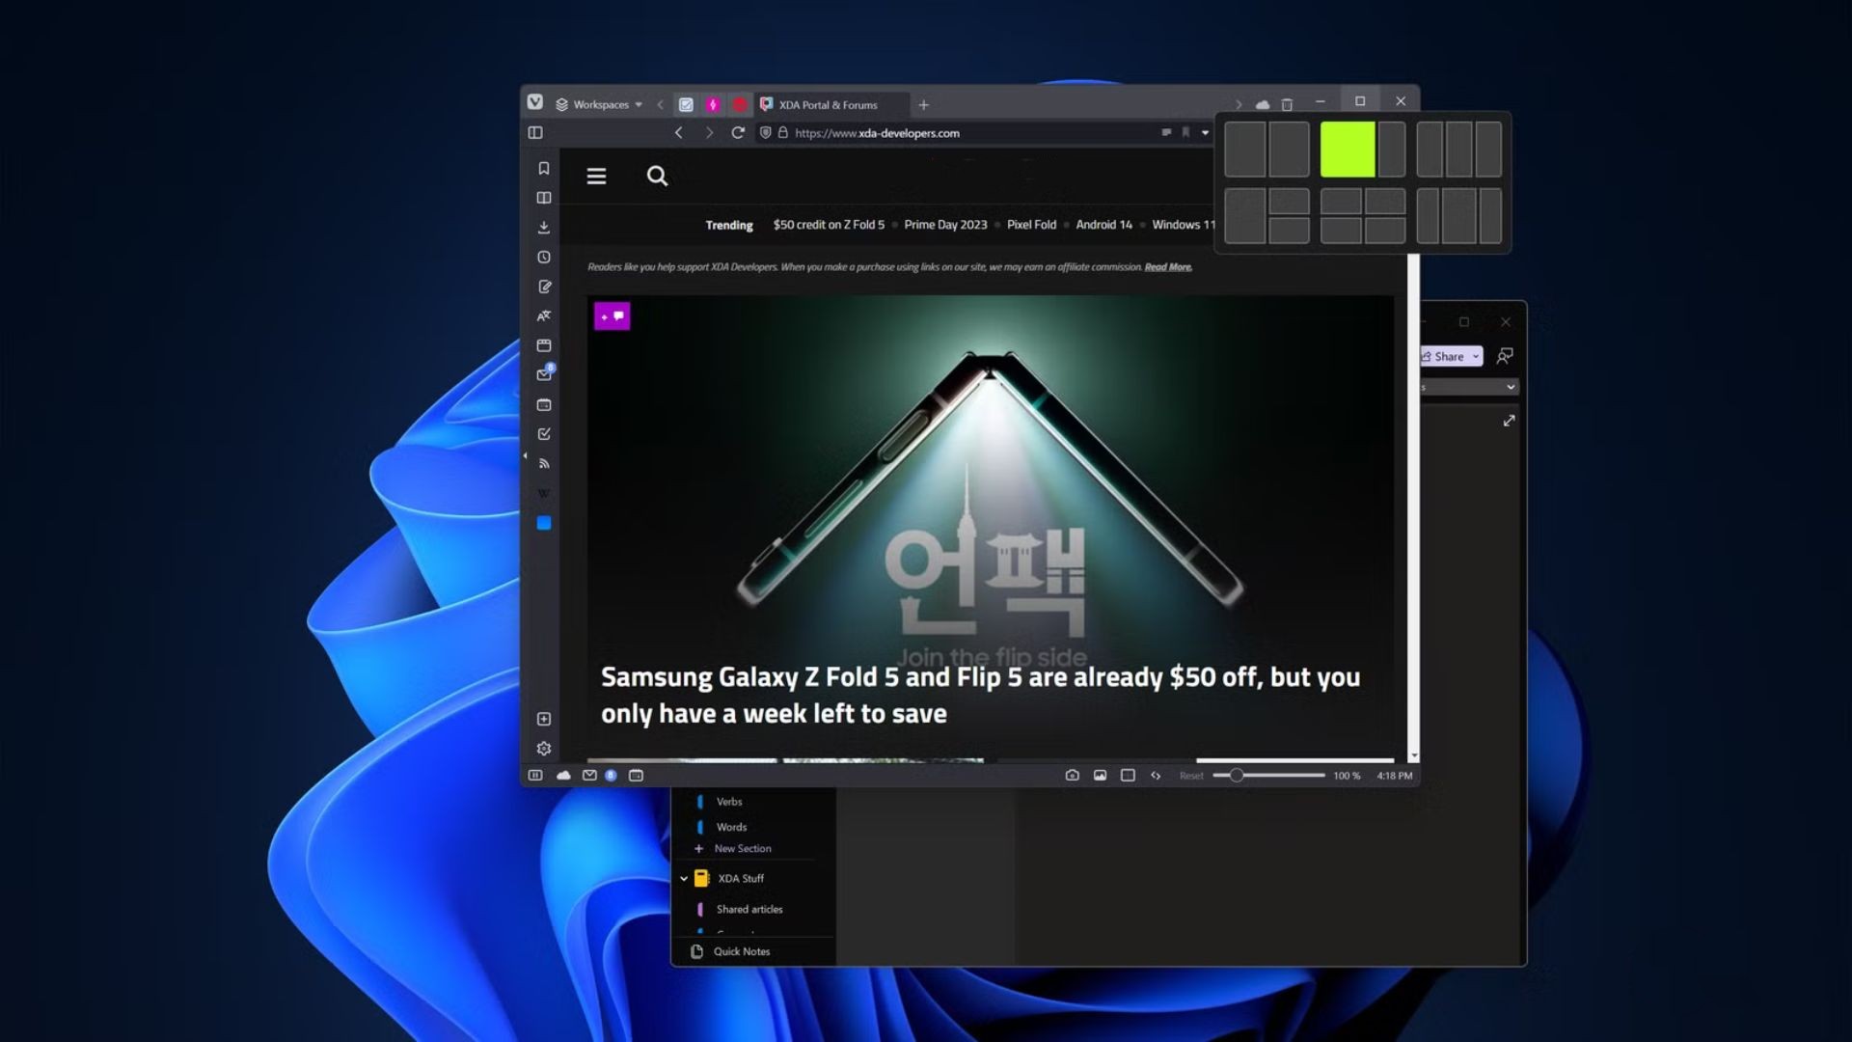1852x1042 pixels.
Task: Open the trash dropdown for closed tabs
Action: point(1287,102)
